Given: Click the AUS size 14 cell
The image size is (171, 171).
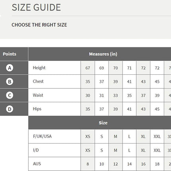Looking at the screenshot, I should [x=129, y=164].
